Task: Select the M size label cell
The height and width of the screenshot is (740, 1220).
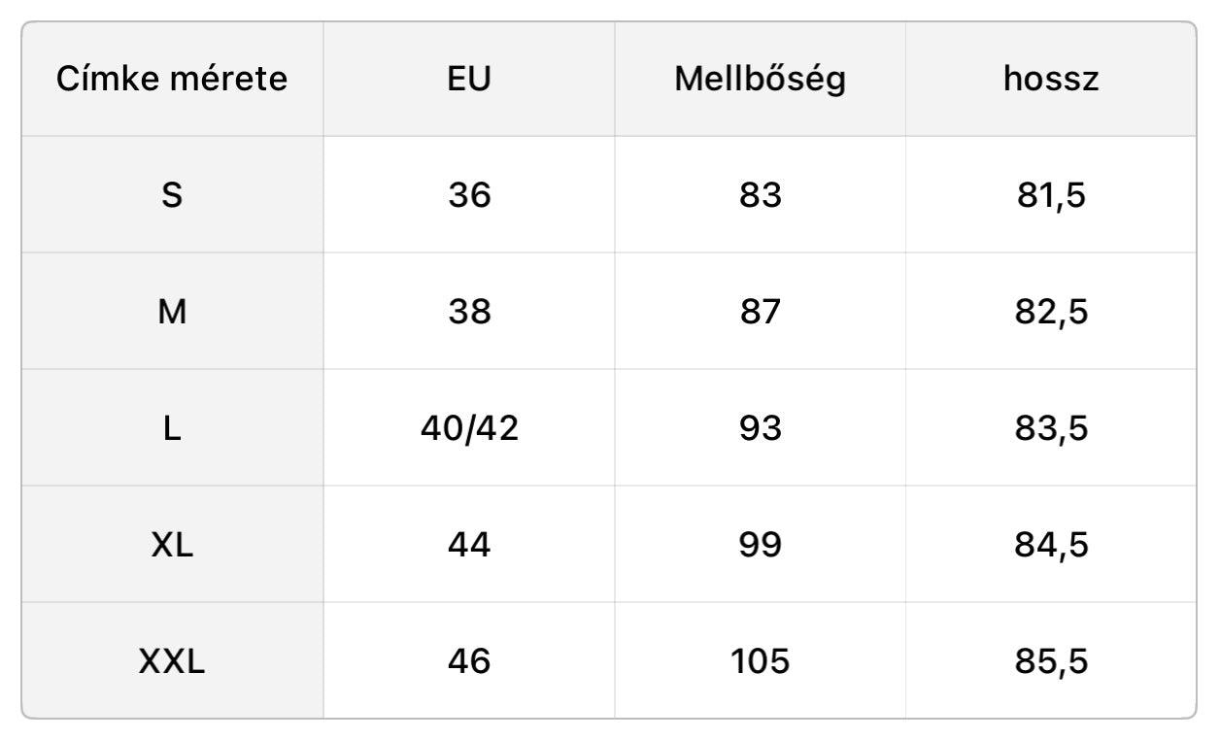Action: [x=172, y=312]
